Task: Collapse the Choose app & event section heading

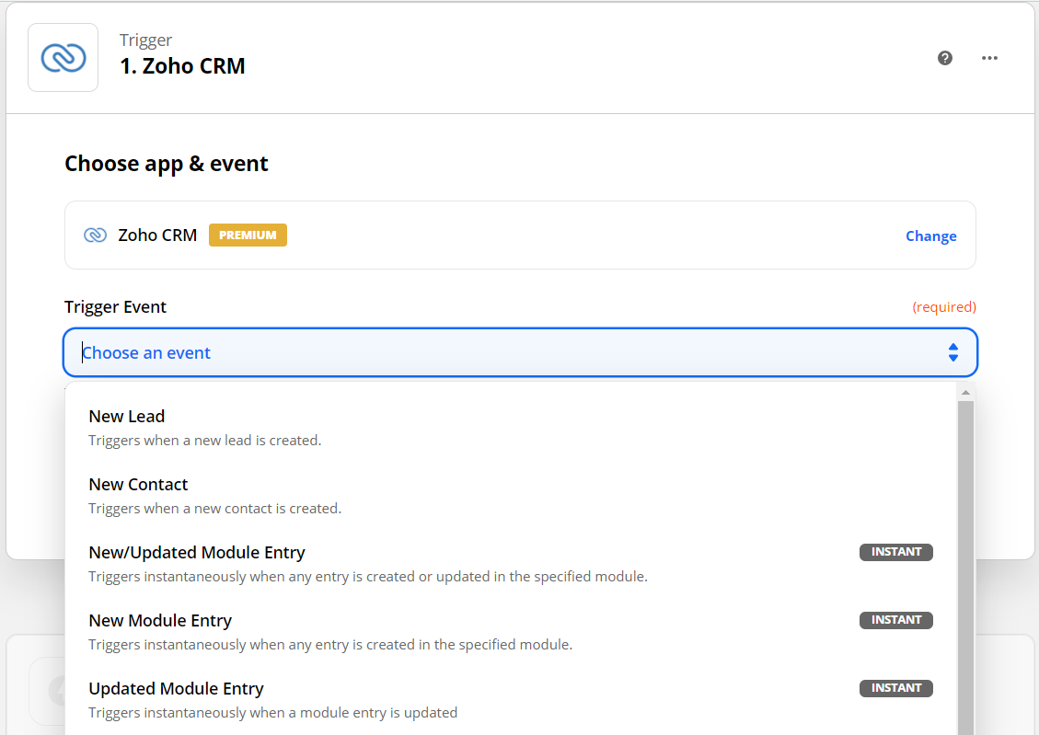Action: point(167,164)
